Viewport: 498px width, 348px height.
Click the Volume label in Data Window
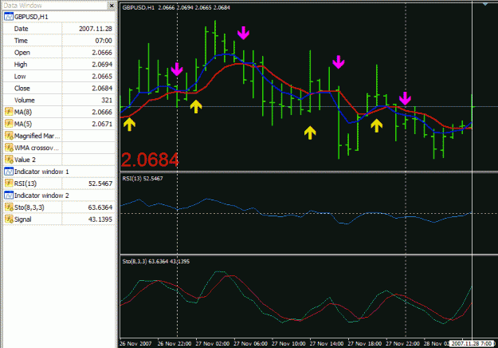click(24, 101)
